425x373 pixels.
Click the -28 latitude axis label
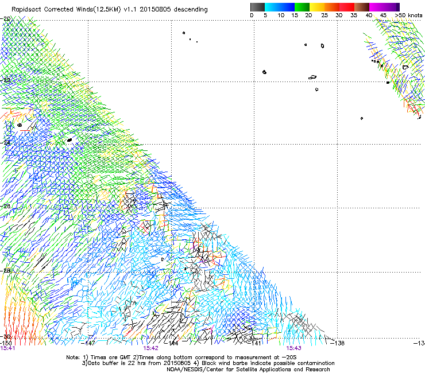pos(5,270)
